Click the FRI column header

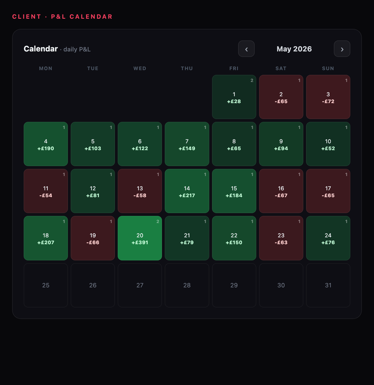coord(234,68)
